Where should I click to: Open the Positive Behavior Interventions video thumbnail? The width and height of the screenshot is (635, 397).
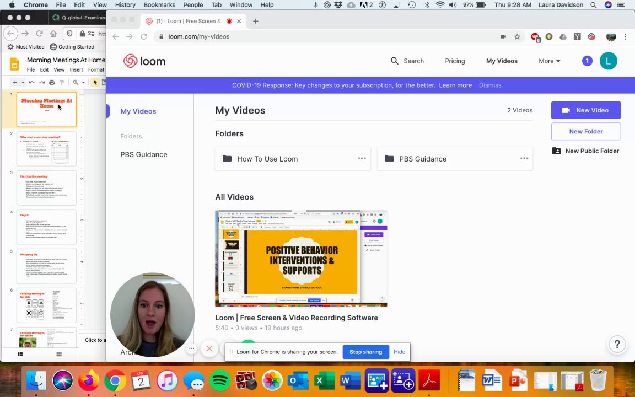301,259
